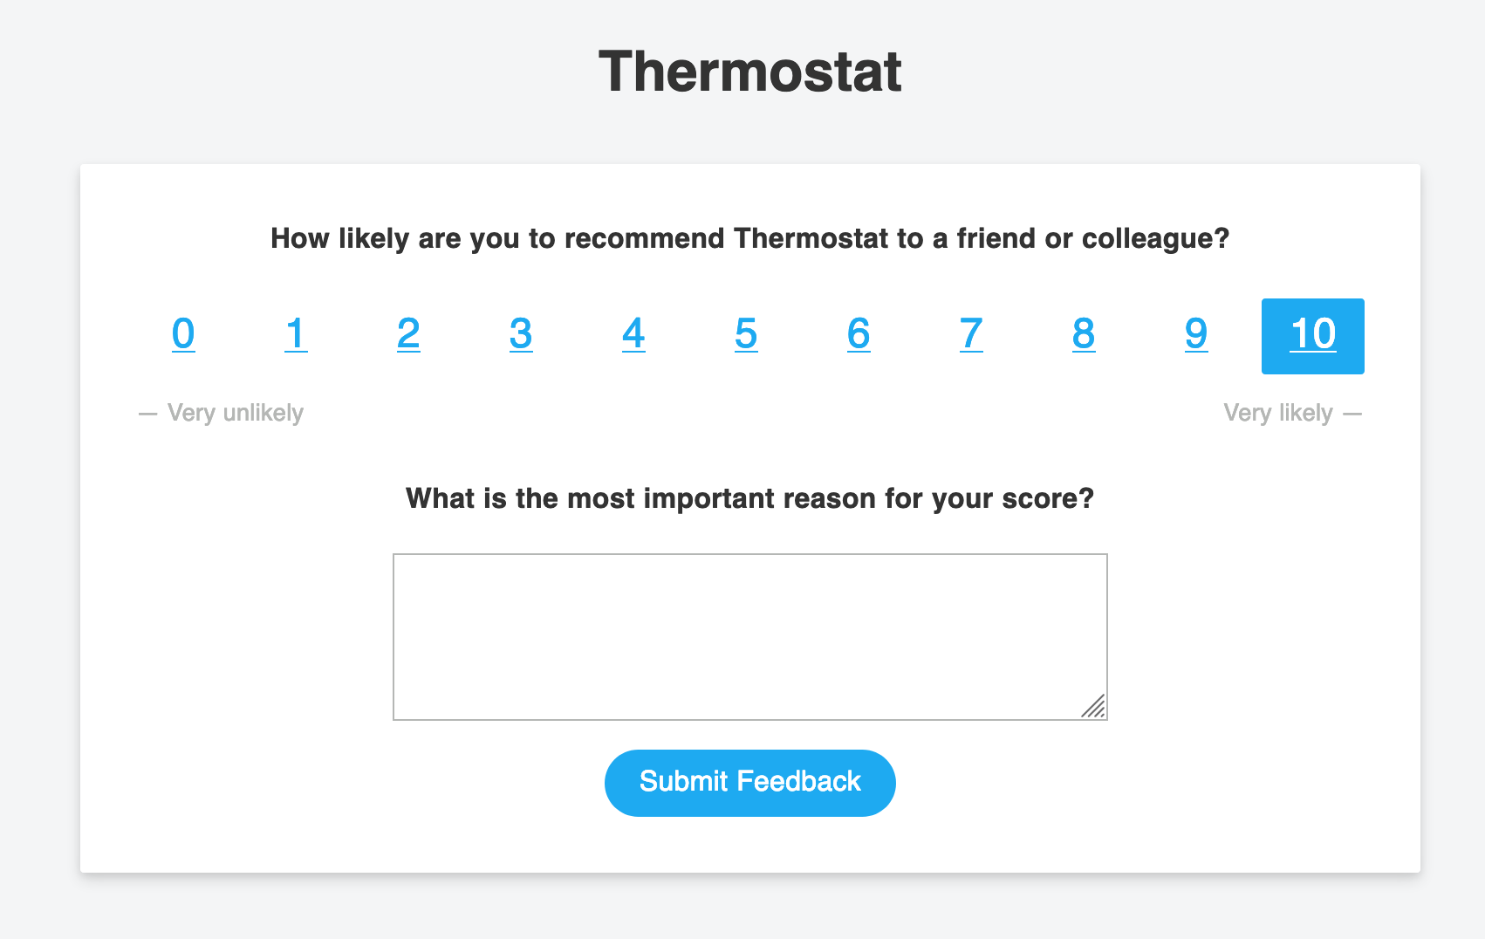Grab the text area resize handle
Viewport: 1485px width, 939px height.
click(1095, 708)
